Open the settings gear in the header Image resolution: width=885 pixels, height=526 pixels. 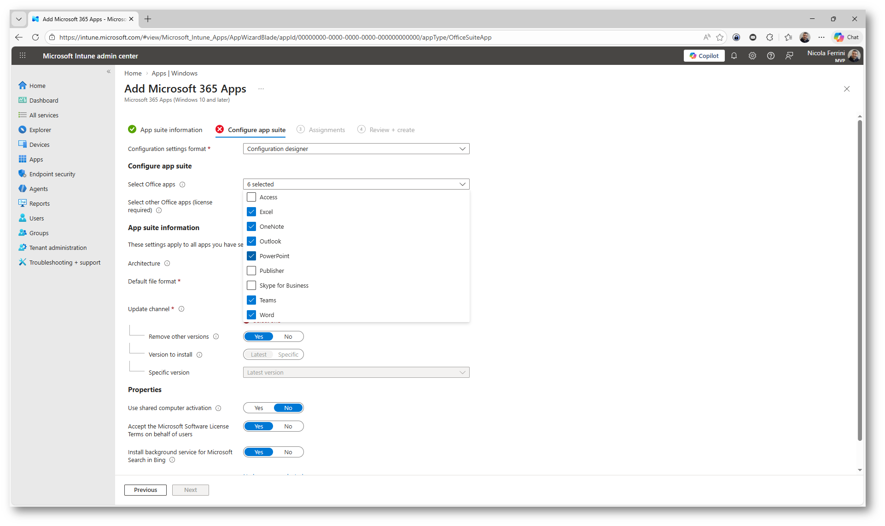coord(752,56)
